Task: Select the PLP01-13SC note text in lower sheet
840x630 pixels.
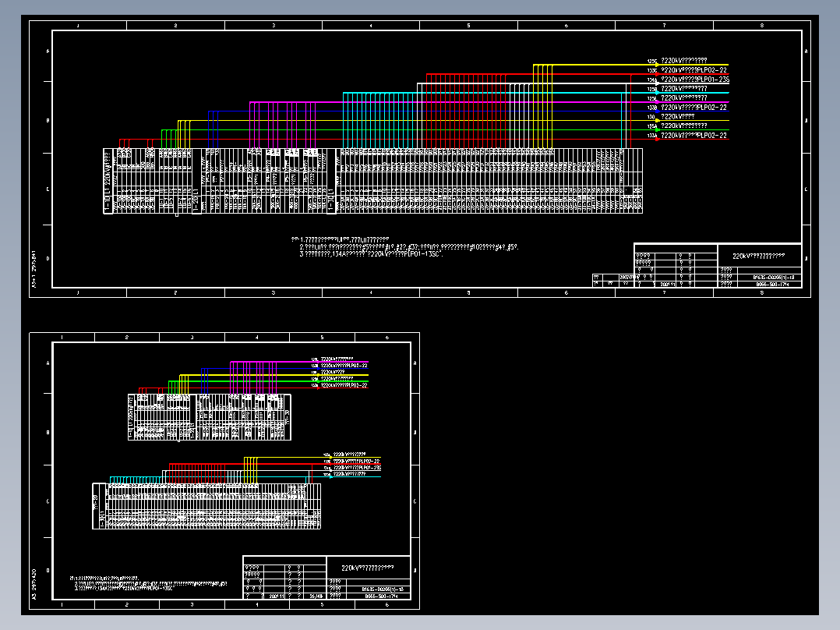Action: [125, 588]
